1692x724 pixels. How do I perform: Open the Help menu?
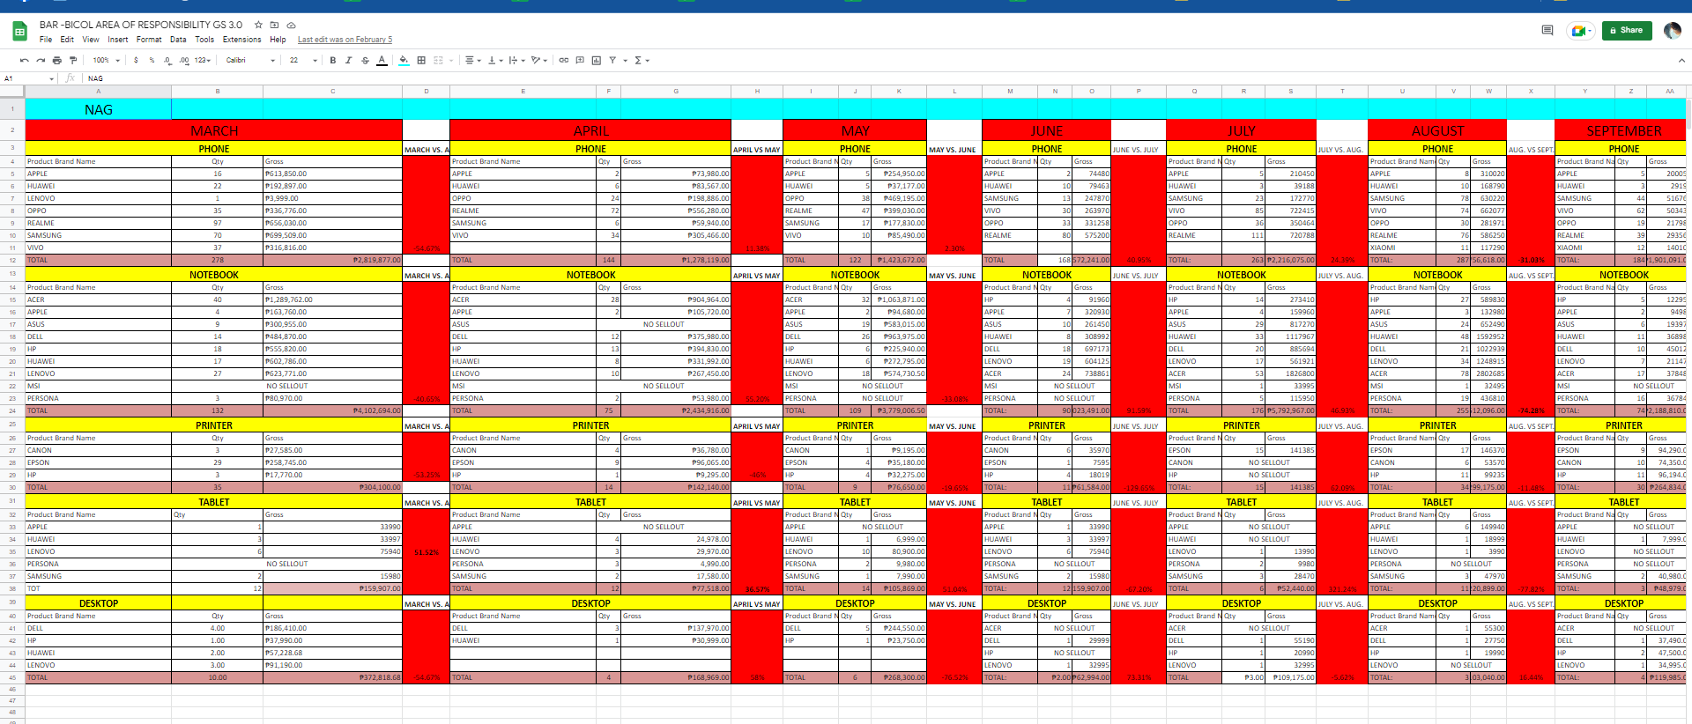278,40
